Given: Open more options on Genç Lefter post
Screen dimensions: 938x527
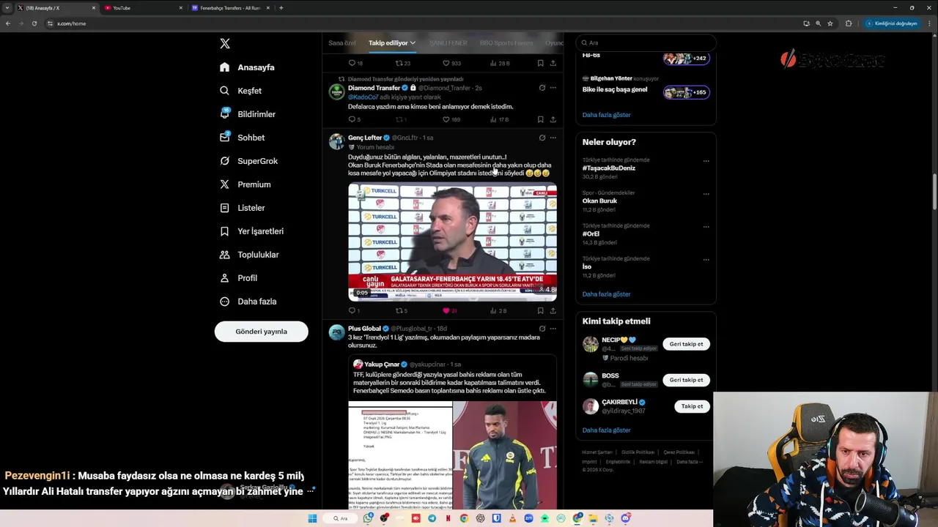Looking at the screenshot, I should click(x=553, y=138).
